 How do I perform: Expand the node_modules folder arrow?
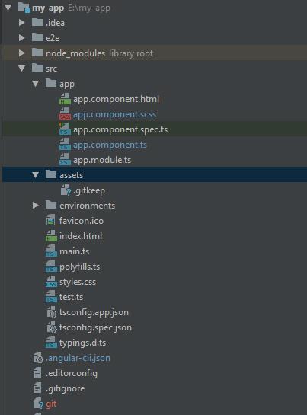pos(22,53)
